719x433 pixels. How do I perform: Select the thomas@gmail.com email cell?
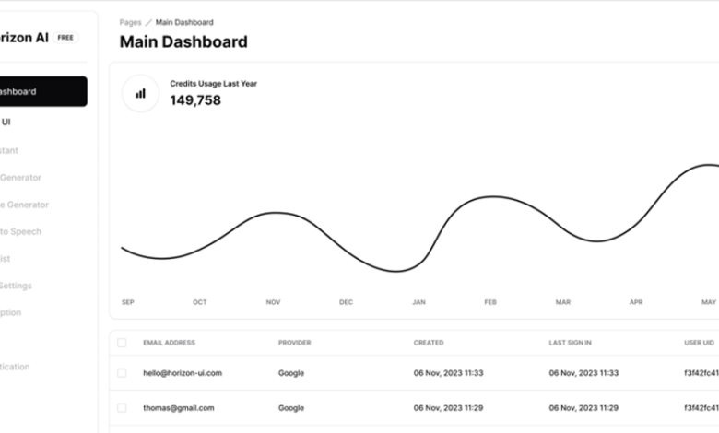tap(179, 408)
